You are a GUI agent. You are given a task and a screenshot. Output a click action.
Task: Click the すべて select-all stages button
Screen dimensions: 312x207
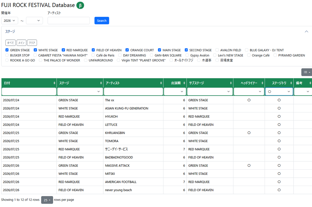pos(11,43)
